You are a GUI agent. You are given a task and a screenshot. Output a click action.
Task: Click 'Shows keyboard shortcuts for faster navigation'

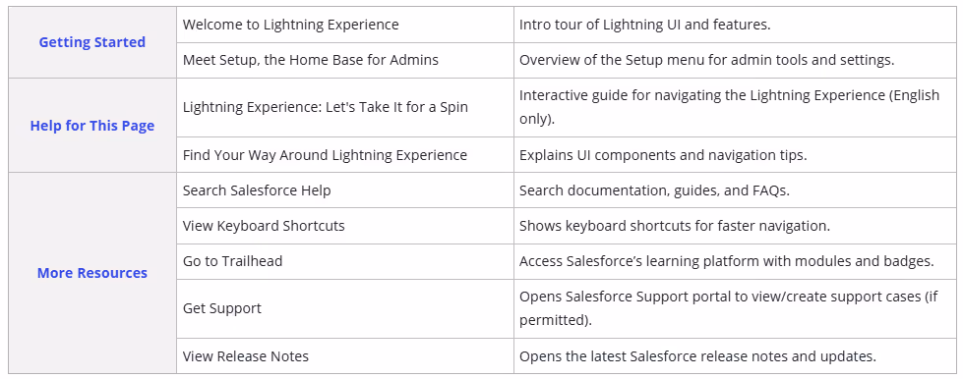coord(675,226)
